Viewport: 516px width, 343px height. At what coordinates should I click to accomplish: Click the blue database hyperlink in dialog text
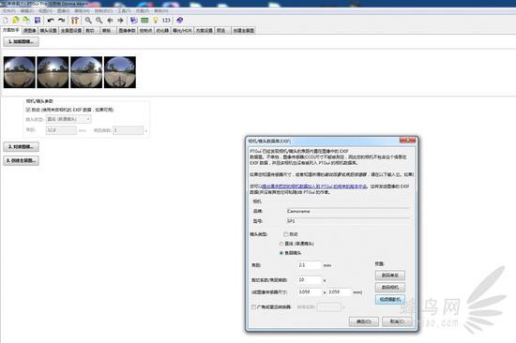tap(314, 186)
